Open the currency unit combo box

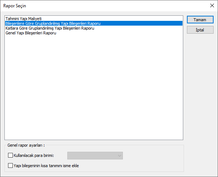pyautogui.click(x=95, y=155)
